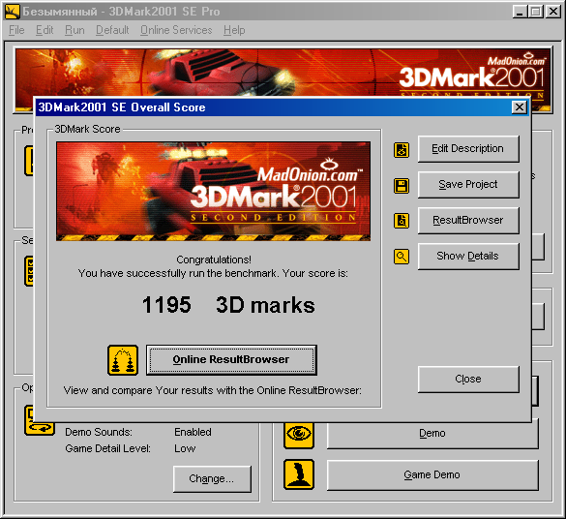Image resolution: width=566 pixels, height=519 pixels.
Task: Click the '3D marks' text
Action: tap(265, 305)
